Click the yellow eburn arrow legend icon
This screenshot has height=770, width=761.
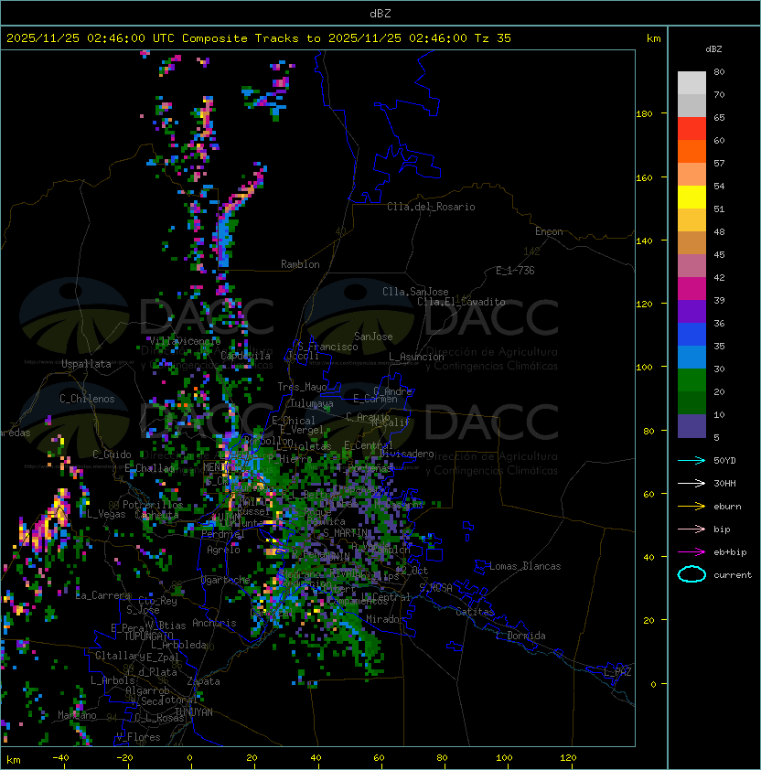tap(691, 507)
